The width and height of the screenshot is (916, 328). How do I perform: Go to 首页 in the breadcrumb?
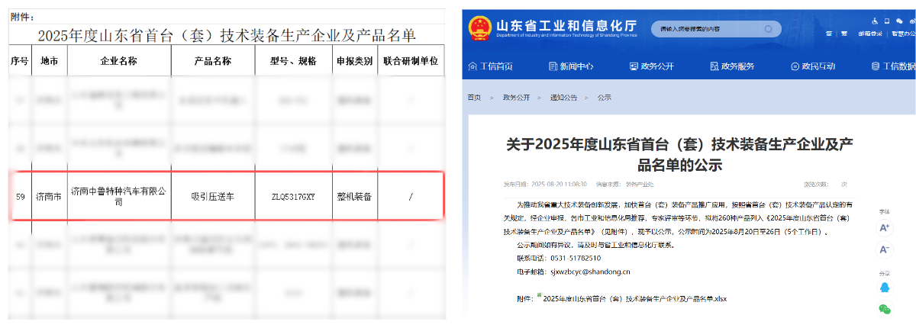[x=474, y=98]
